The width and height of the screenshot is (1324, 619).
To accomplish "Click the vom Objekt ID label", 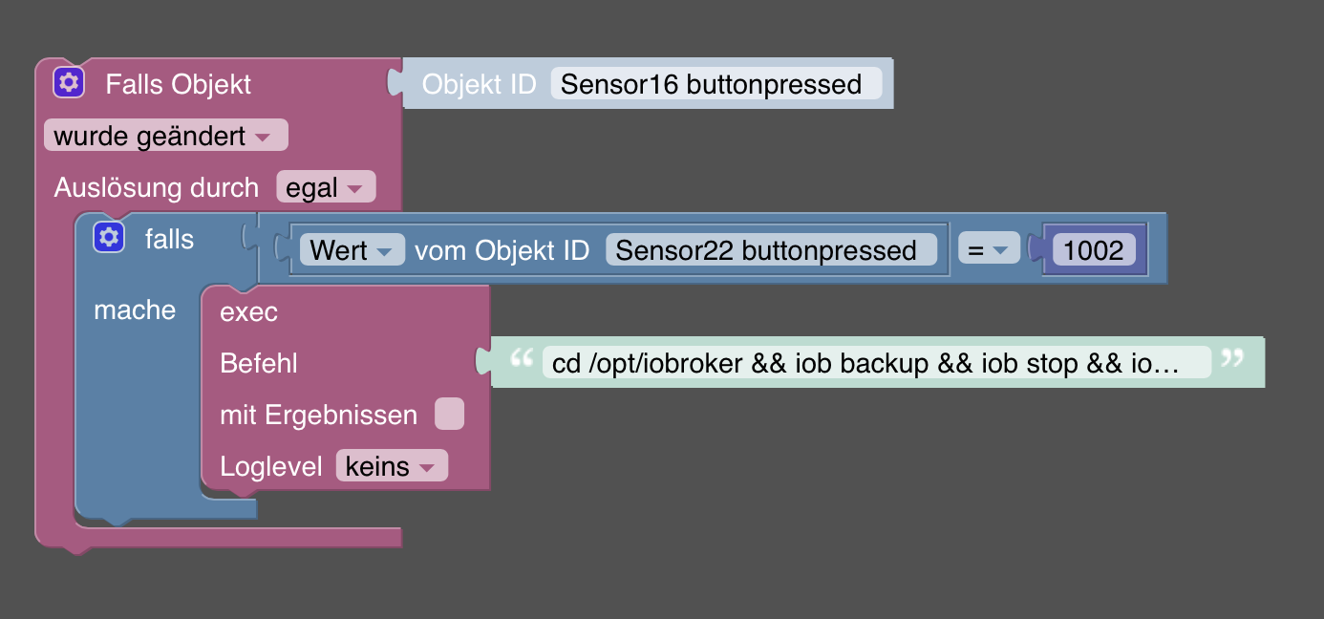I will tap(502, 250).
